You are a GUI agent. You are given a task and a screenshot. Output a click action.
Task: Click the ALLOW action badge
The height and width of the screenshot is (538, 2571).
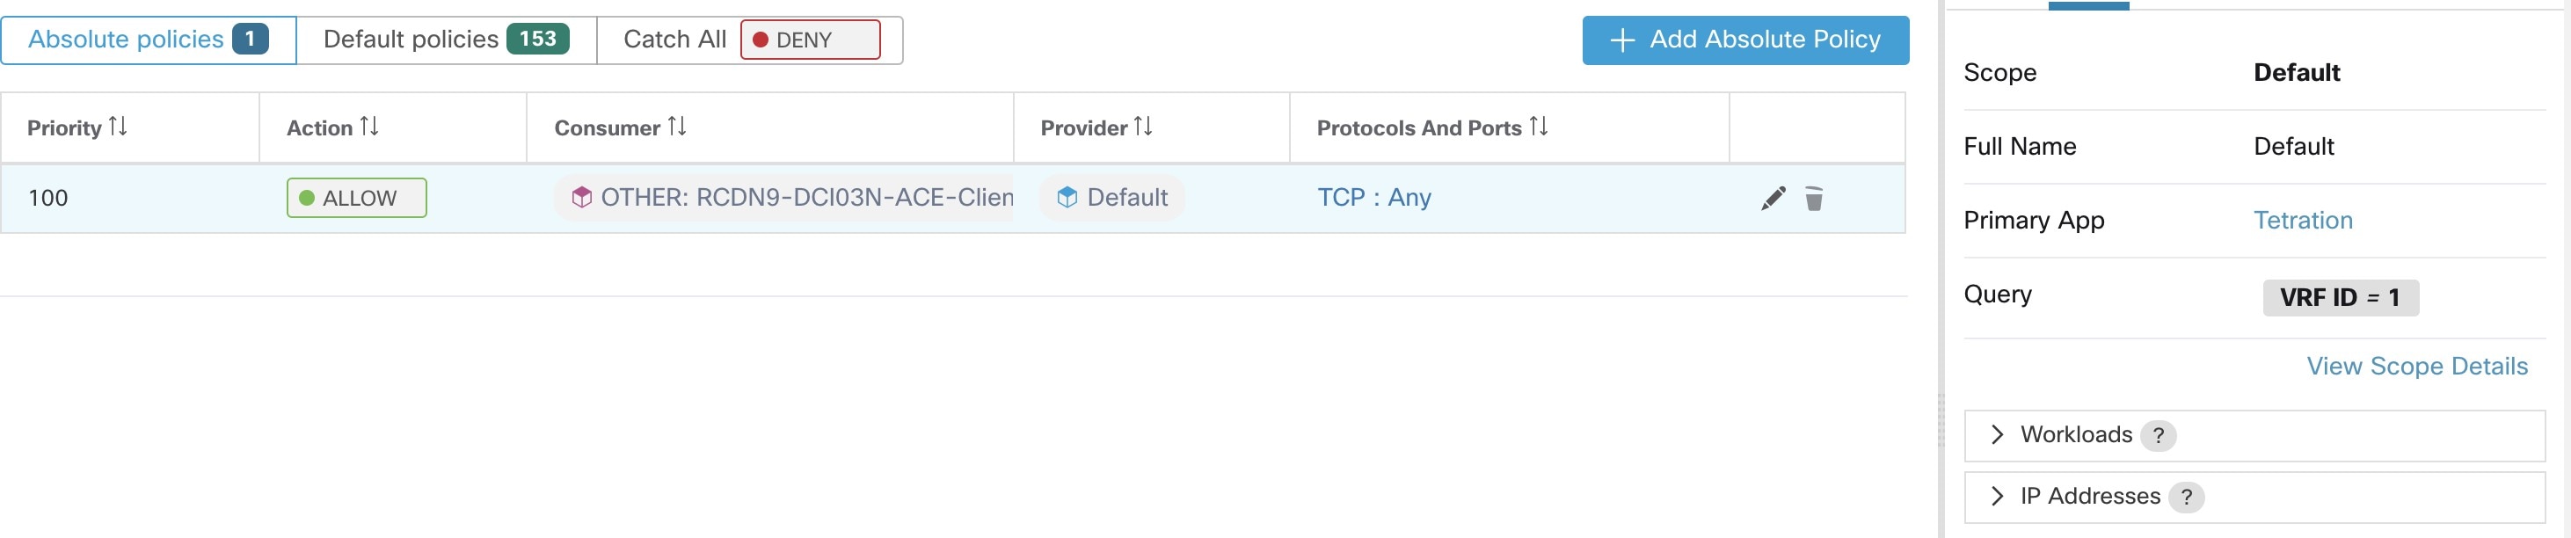pyautogui.click(x=356, y=198)
